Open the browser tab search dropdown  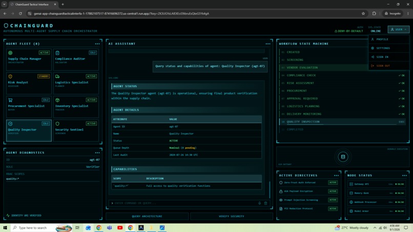4,4
